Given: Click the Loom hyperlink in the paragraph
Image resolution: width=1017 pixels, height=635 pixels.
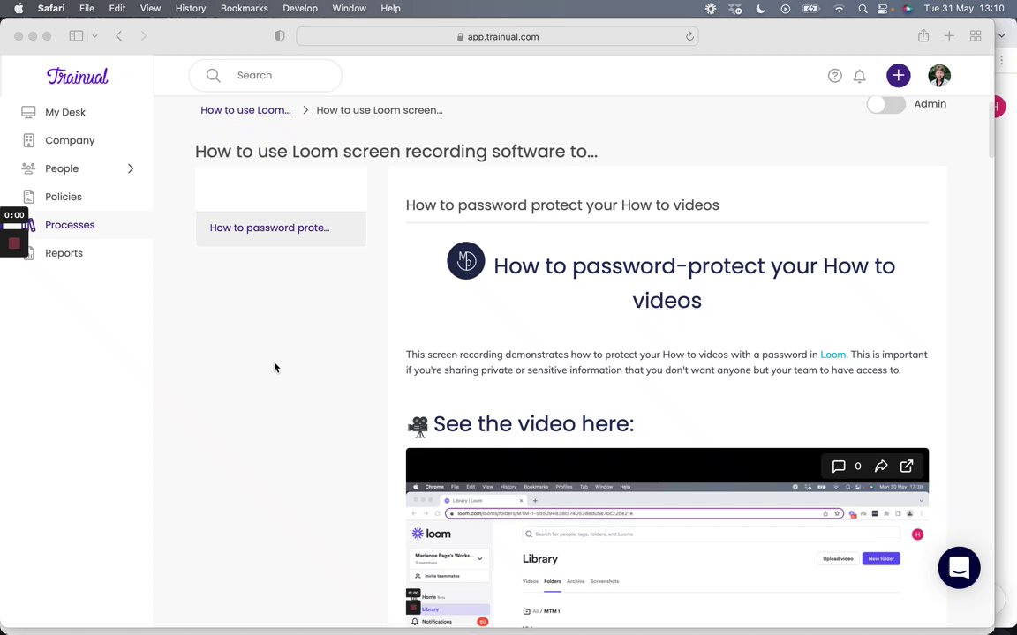Looking at the screenshot, I should tap(832, 355).
